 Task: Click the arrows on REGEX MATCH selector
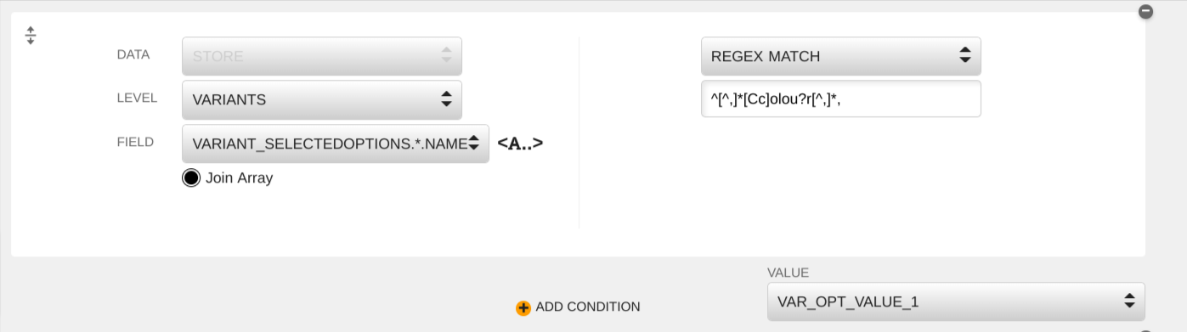[964, 56]
